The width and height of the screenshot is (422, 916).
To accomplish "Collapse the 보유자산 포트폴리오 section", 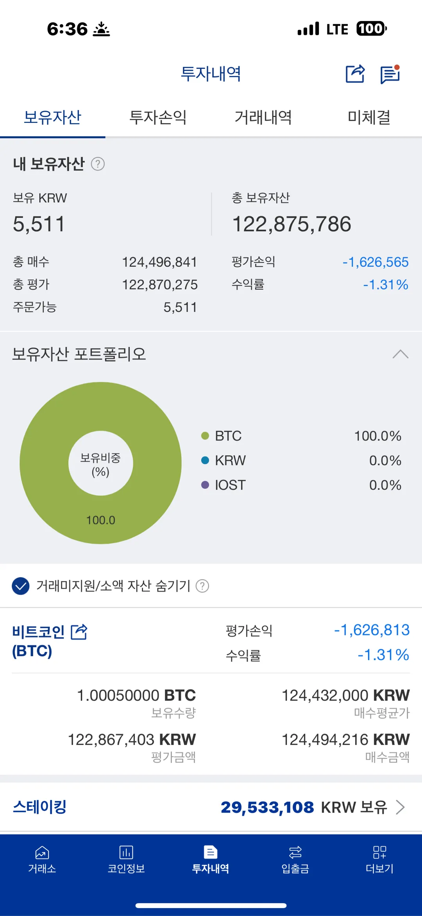I will 400,355.
